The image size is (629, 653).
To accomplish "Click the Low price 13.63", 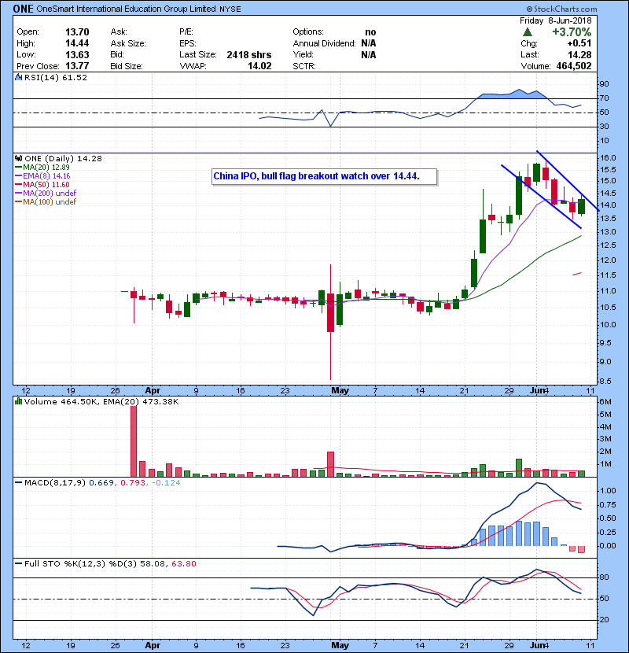I will [x=77, y=55].
